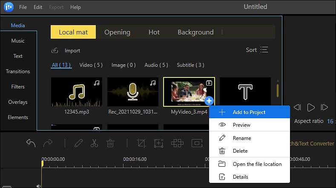
Task: Click the media library vertical scrollbar
Action: click(x=278, y=90)
